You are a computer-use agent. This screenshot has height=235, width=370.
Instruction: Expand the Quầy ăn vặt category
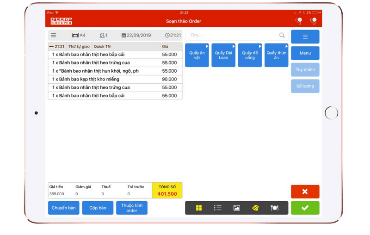(x=197, y=55)
